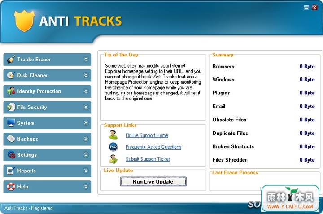Expand the File Security section chevron
The height and width of the screenshot is (214, 323).
[x=86, y=107]
